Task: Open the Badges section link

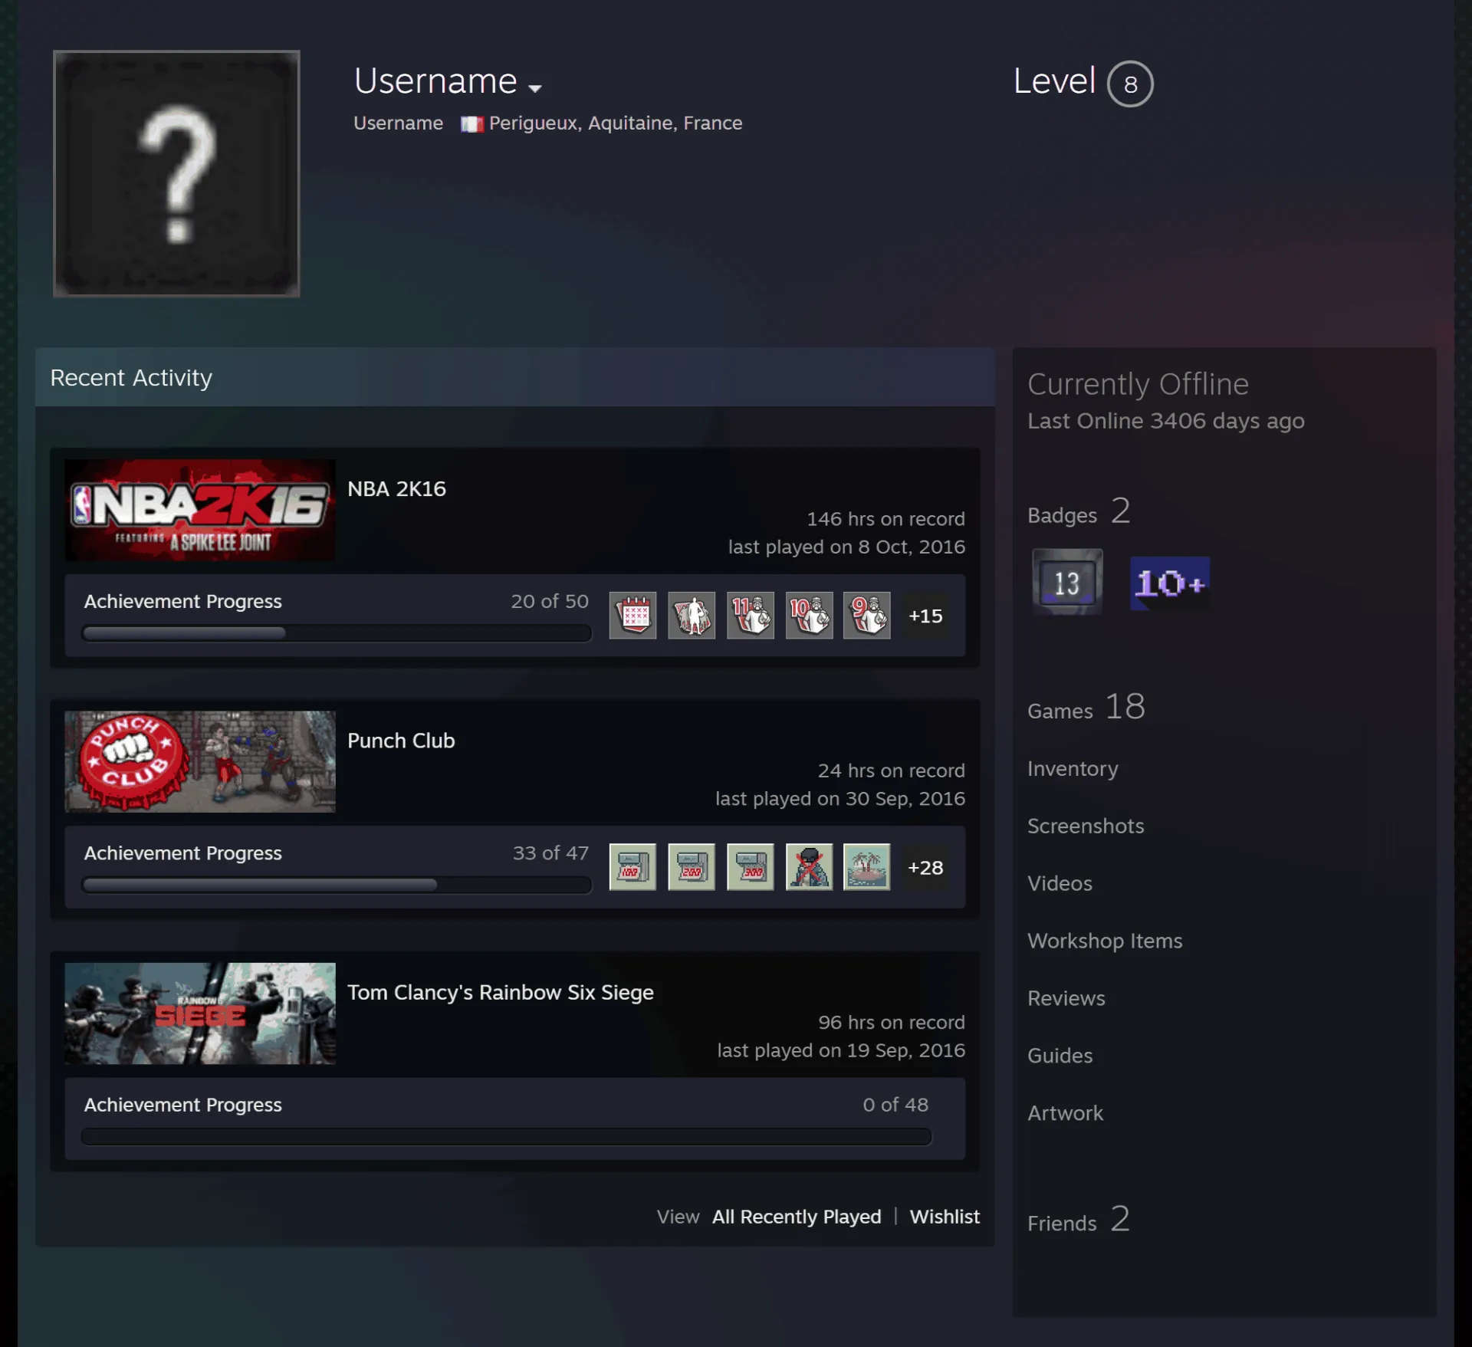Action: [x=1079, y=512]
